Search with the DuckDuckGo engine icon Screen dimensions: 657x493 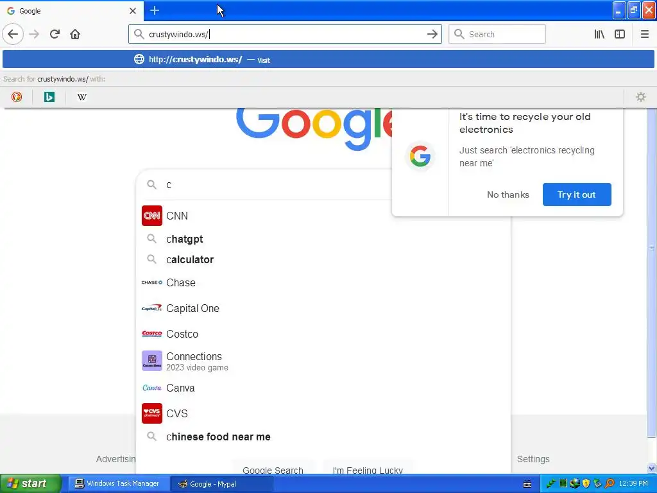pyautogui.click(x=16, y=97)
